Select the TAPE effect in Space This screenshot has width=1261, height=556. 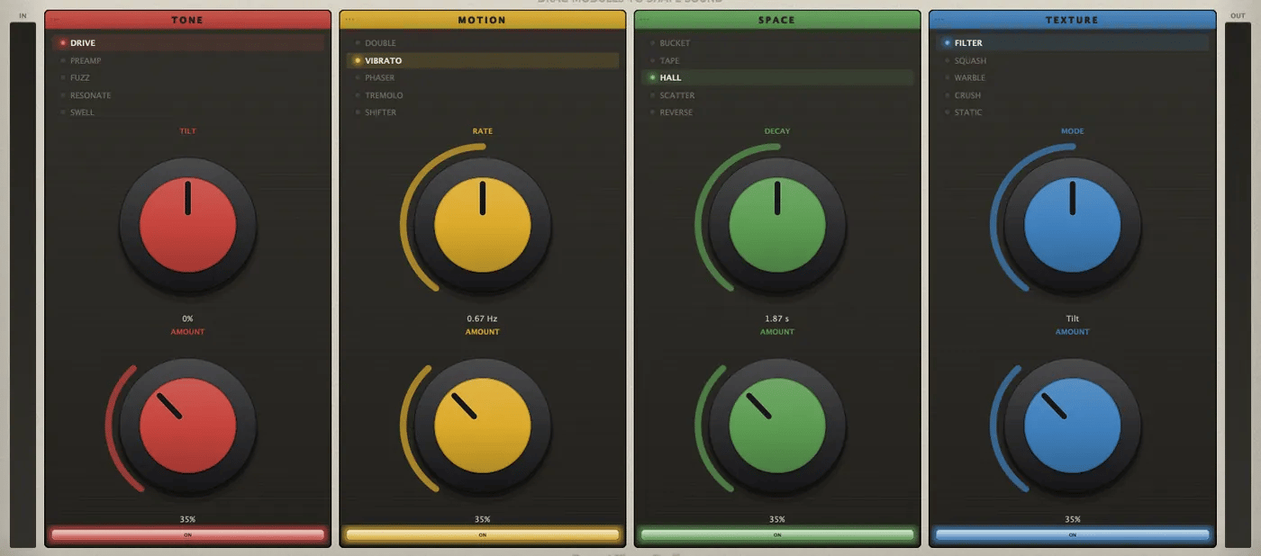(777, 60)
